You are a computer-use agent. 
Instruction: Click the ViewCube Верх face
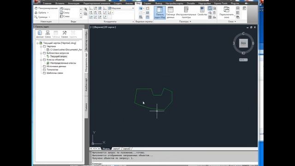[x=243, y=43]
